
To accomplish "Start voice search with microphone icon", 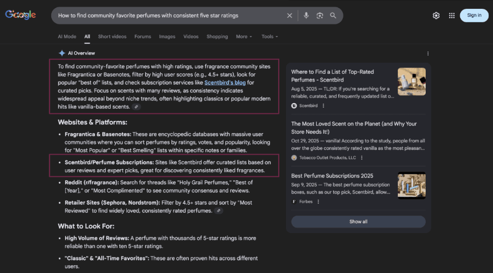I will click(306, 16).
